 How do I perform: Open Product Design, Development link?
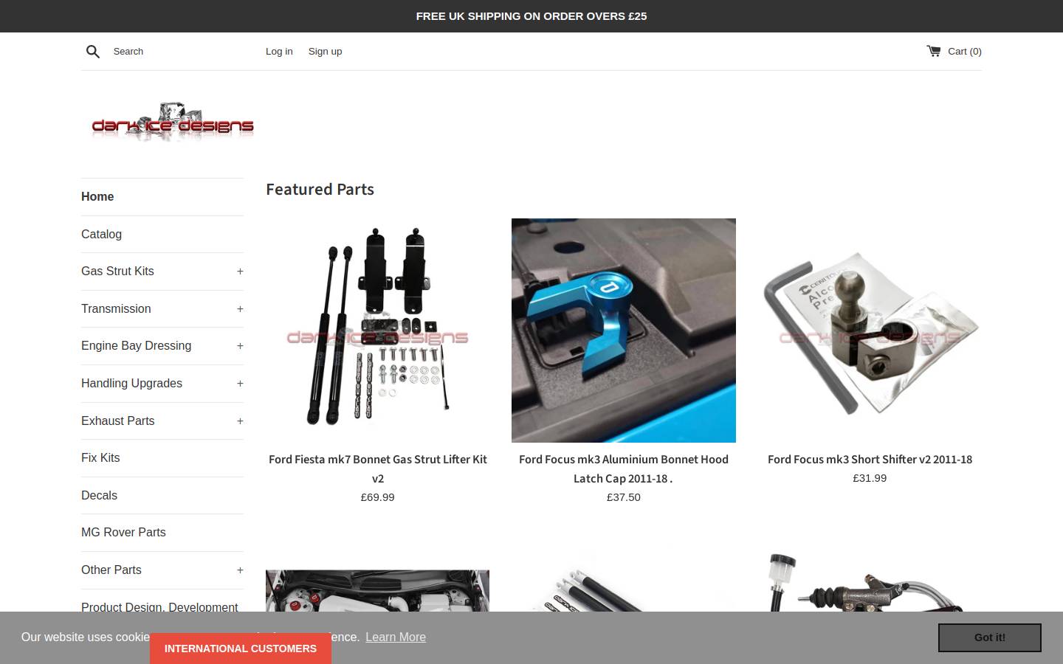[x=159, y=606]
